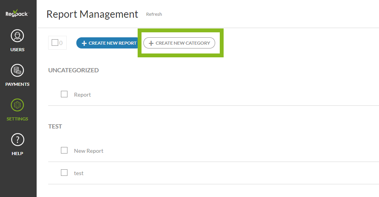Screen dimensions: 379x197
Task: Select the Payments menu label
Action: [x=17, y=84]
